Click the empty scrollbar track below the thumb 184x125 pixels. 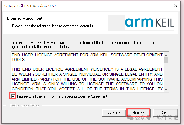(x=166, y=75)
